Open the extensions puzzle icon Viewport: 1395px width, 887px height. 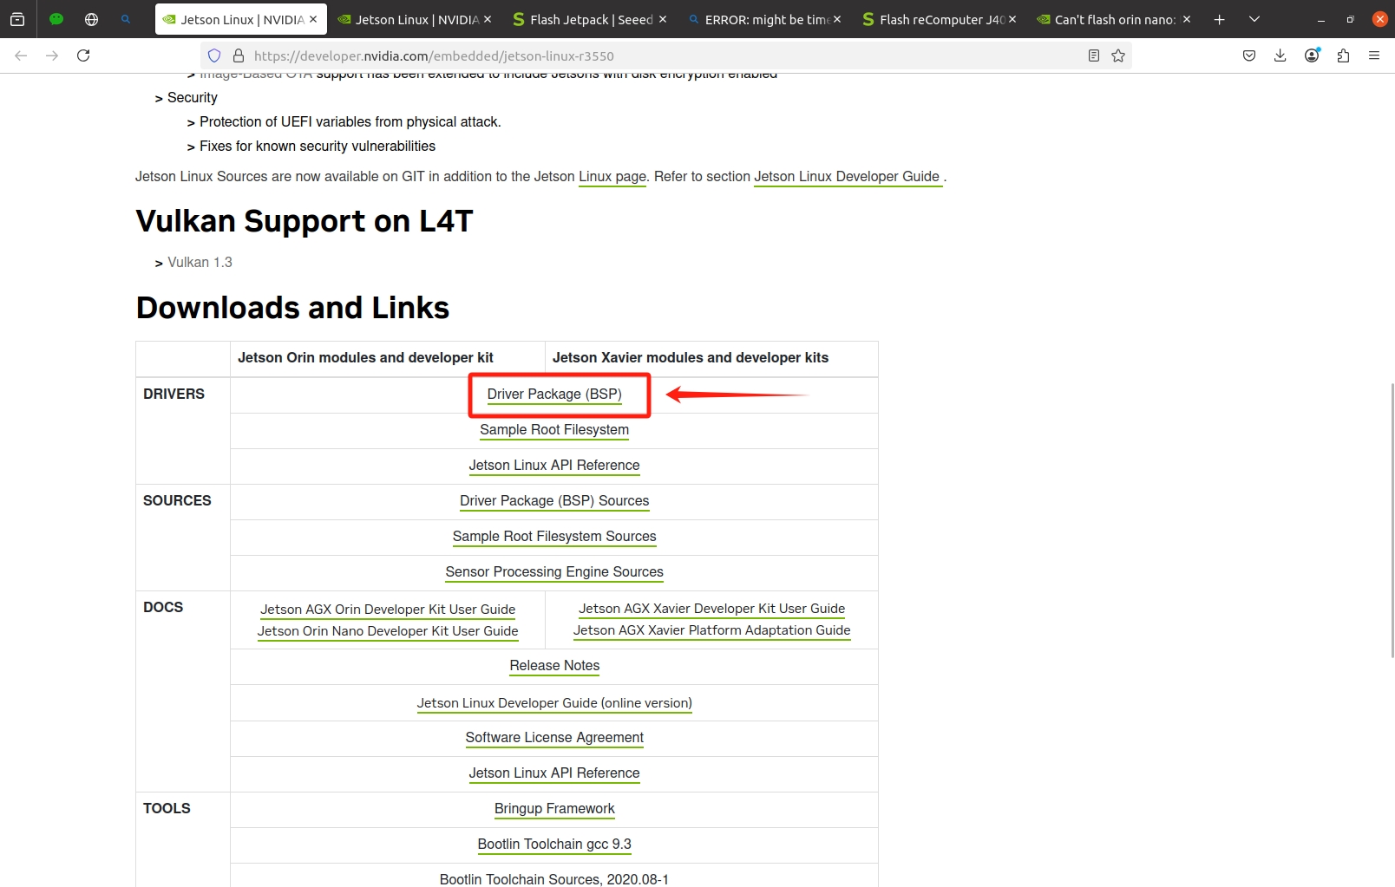click(1343, 55)
